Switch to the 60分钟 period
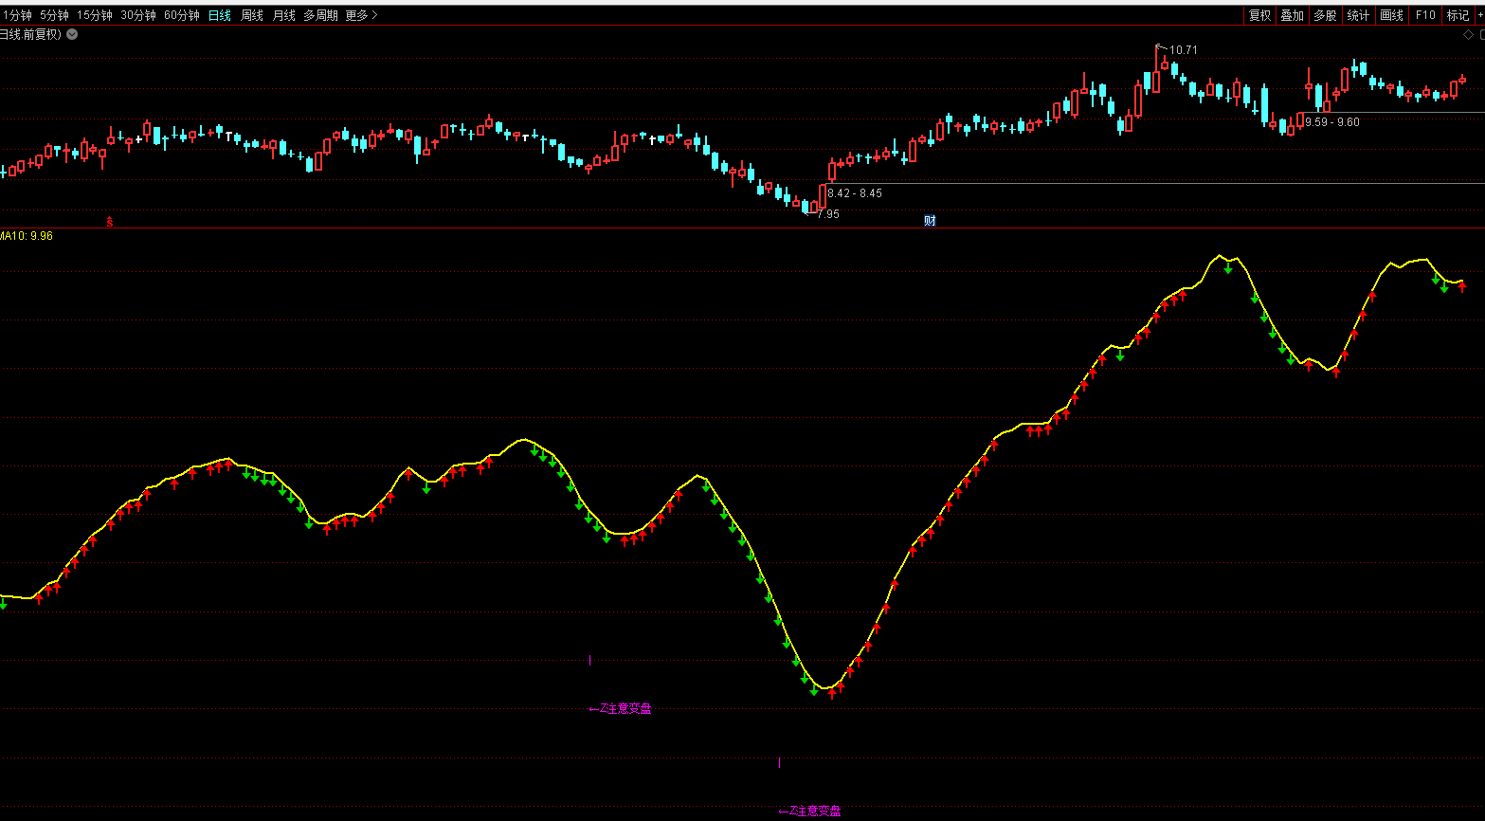Image resolution: width=1485 pixels, height=821 pixels. click(181, 15)
